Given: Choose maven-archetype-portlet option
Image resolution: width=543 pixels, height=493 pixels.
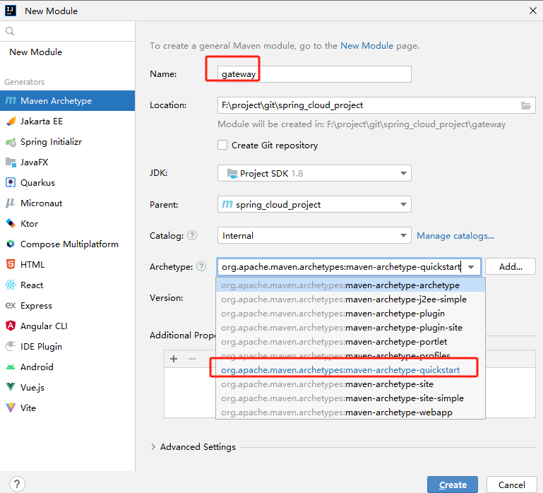Looking at the screenshot, I should point(350,342).
